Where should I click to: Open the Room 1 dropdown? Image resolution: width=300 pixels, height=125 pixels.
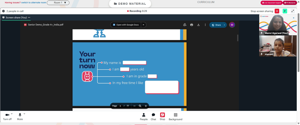58,3
